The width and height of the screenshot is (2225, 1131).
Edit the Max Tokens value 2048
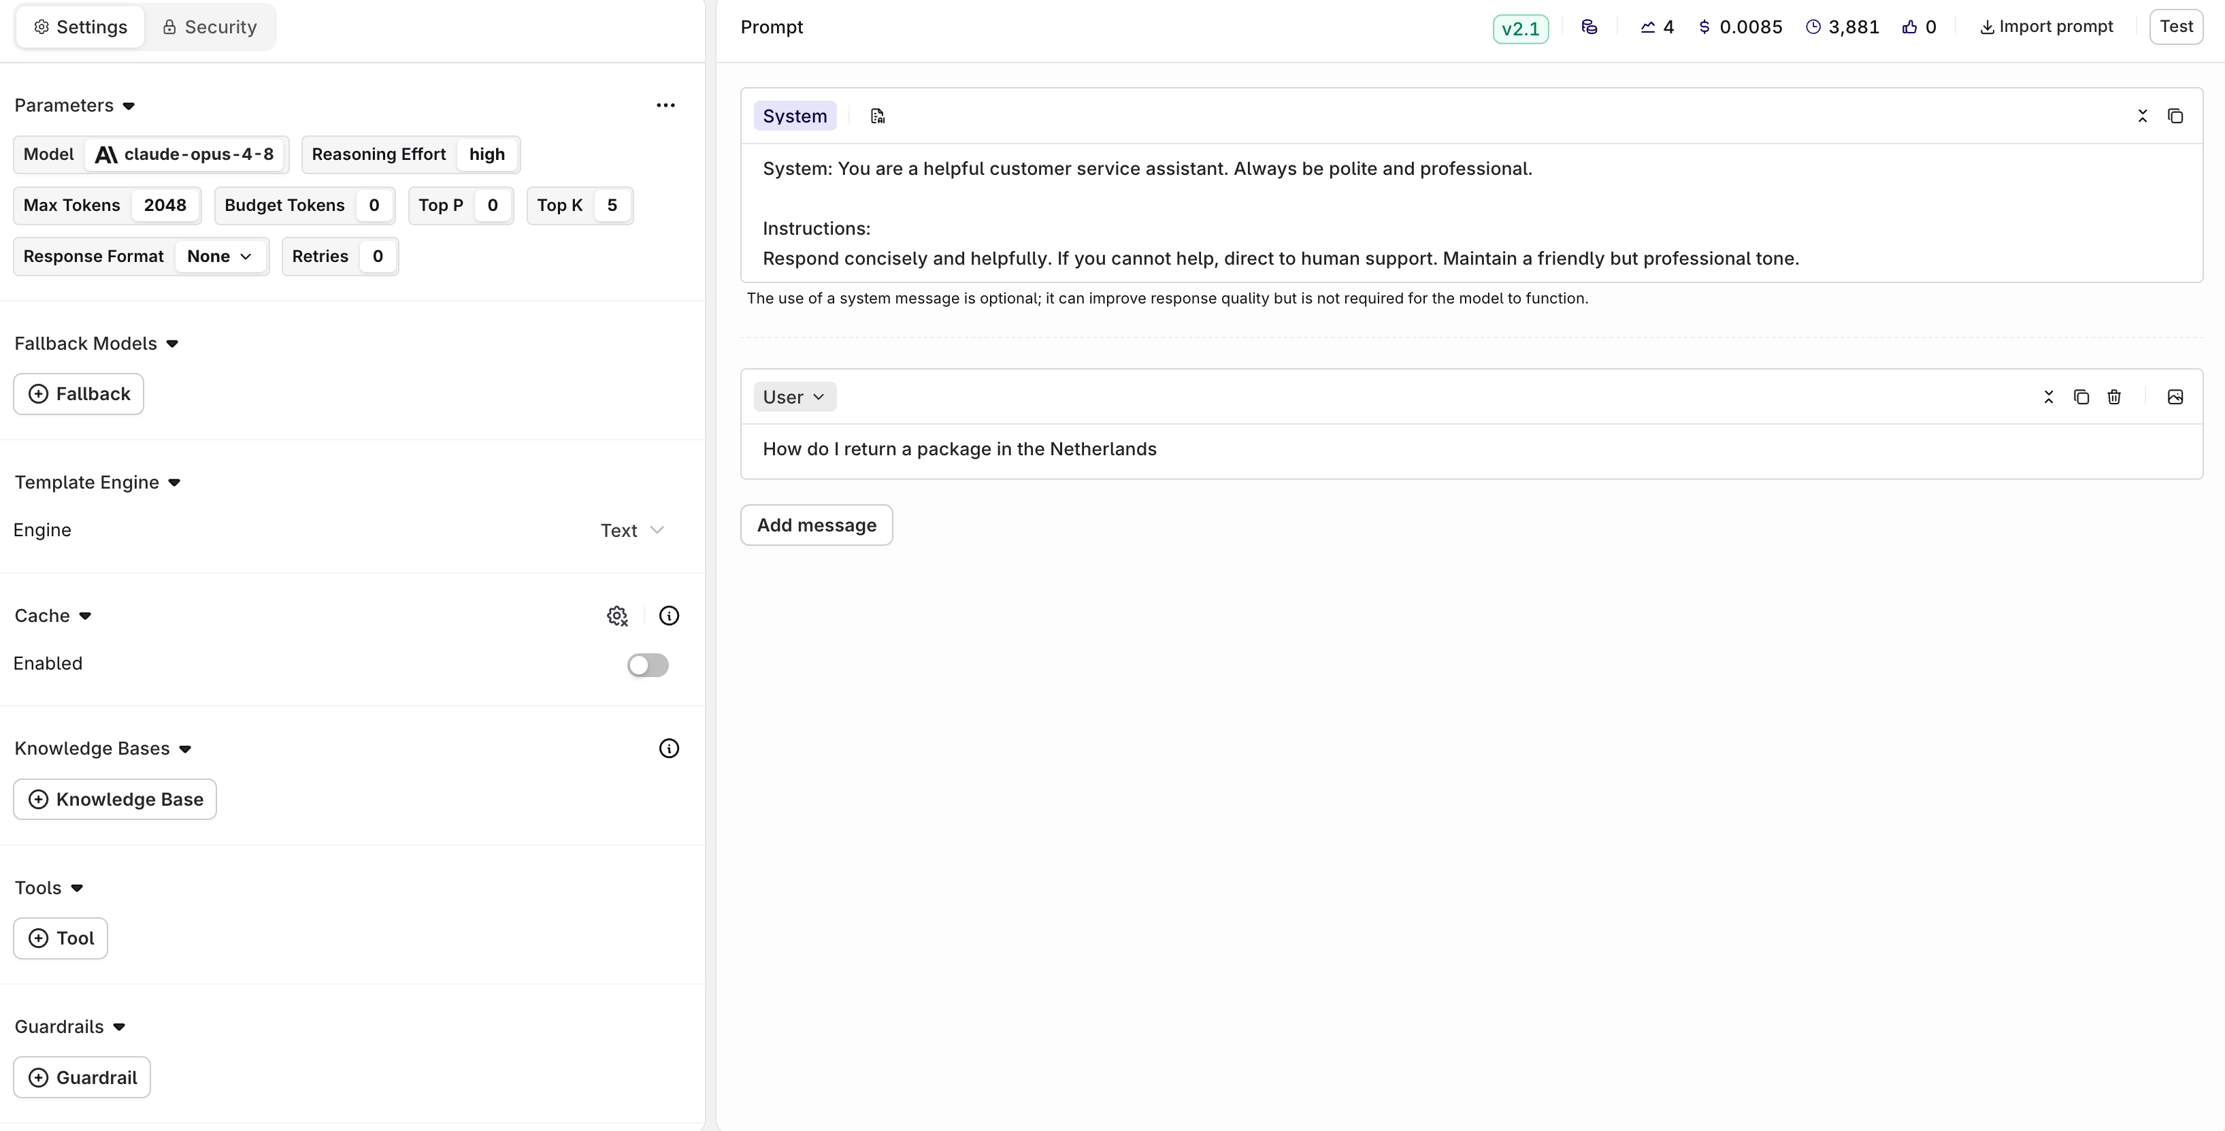tap(165, 206)
